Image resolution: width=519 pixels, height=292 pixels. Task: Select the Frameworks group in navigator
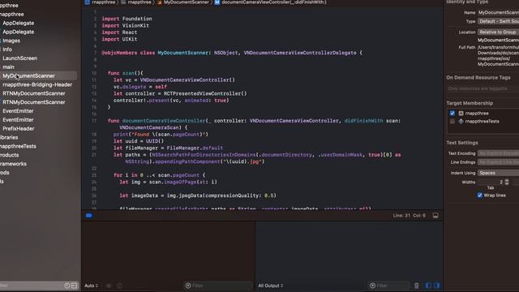(x=13, y=164)
